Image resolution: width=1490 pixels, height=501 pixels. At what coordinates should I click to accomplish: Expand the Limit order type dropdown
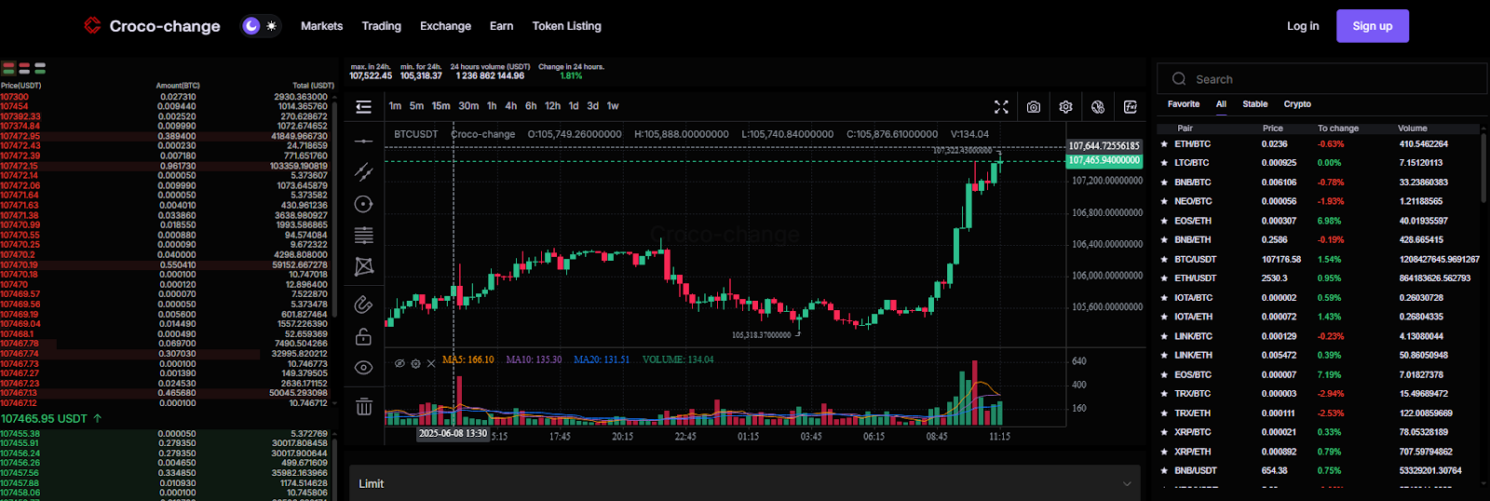(x=745, y=483)
